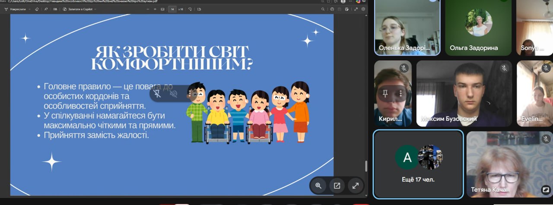
Task: Open PDF viewer settings gear
Action: tap(363, 9)
